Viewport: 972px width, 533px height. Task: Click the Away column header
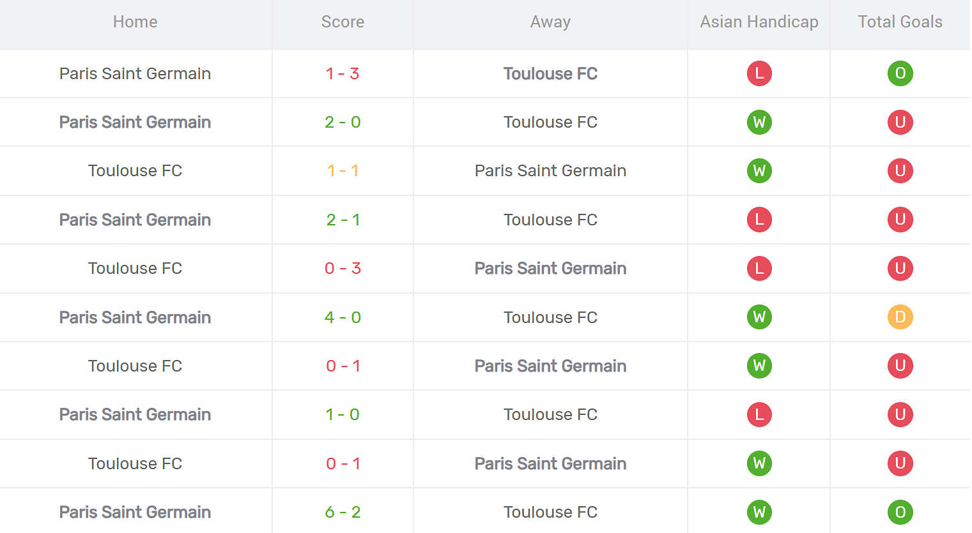[550, 22]
